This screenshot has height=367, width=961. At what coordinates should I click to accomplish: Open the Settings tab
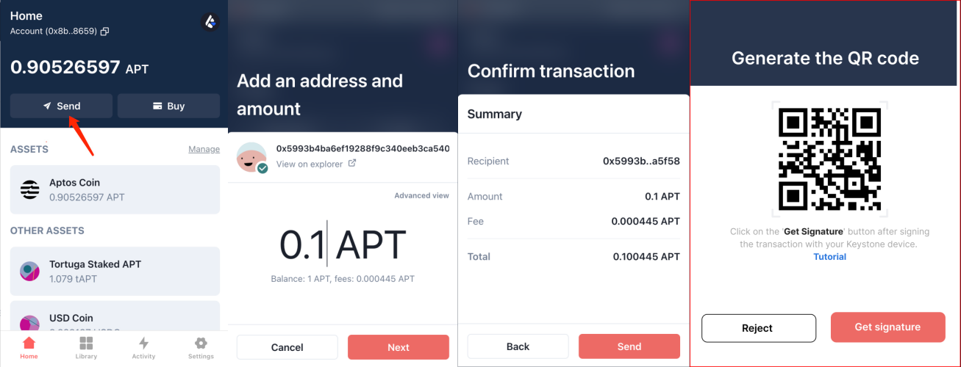(x=201, y=347)
